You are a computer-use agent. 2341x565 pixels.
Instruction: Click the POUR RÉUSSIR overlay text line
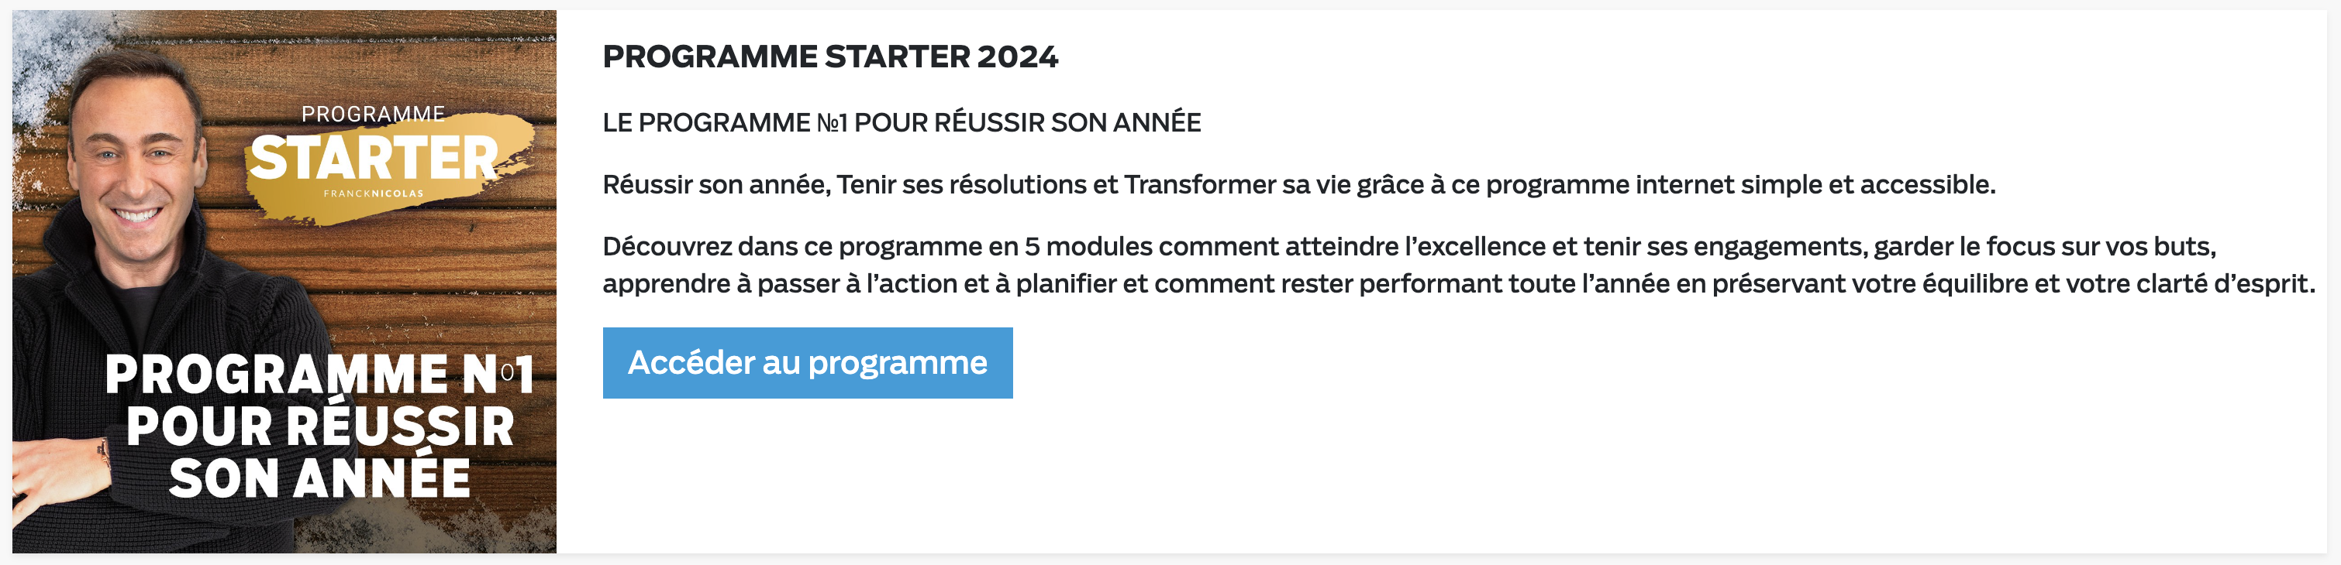point(320,426)
